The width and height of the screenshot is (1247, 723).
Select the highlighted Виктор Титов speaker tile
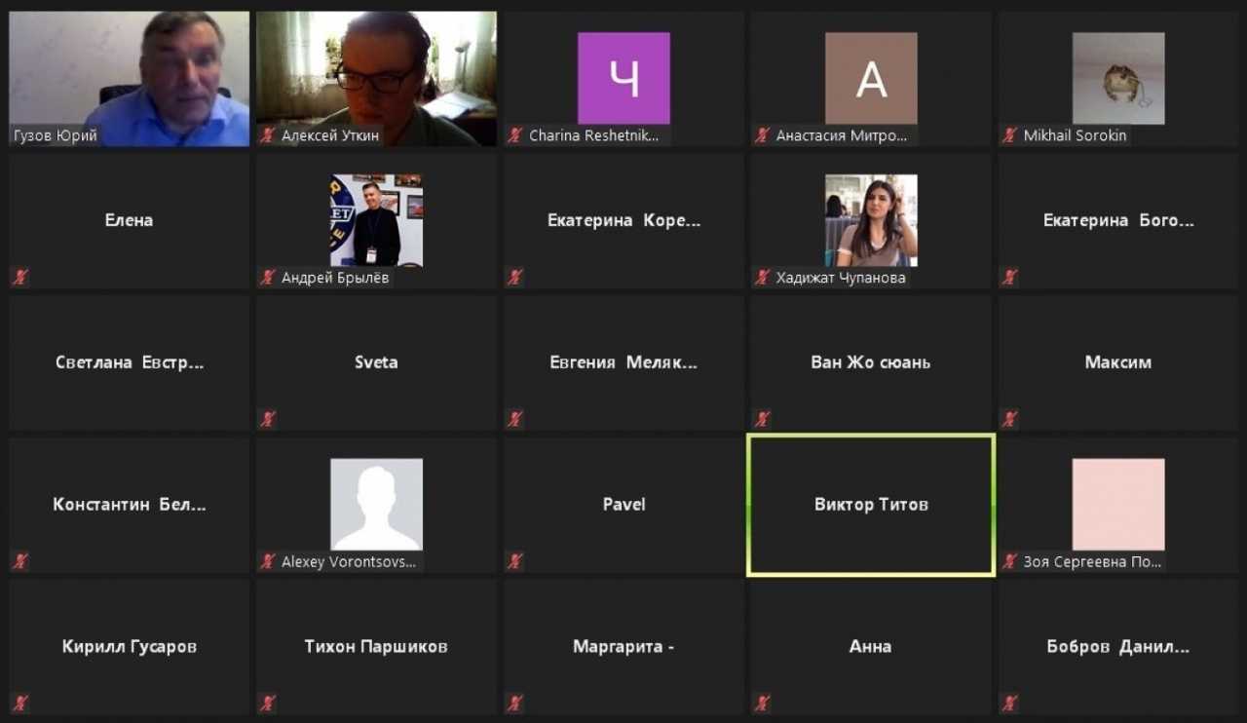pyautogui.click(x=871, y=505)
